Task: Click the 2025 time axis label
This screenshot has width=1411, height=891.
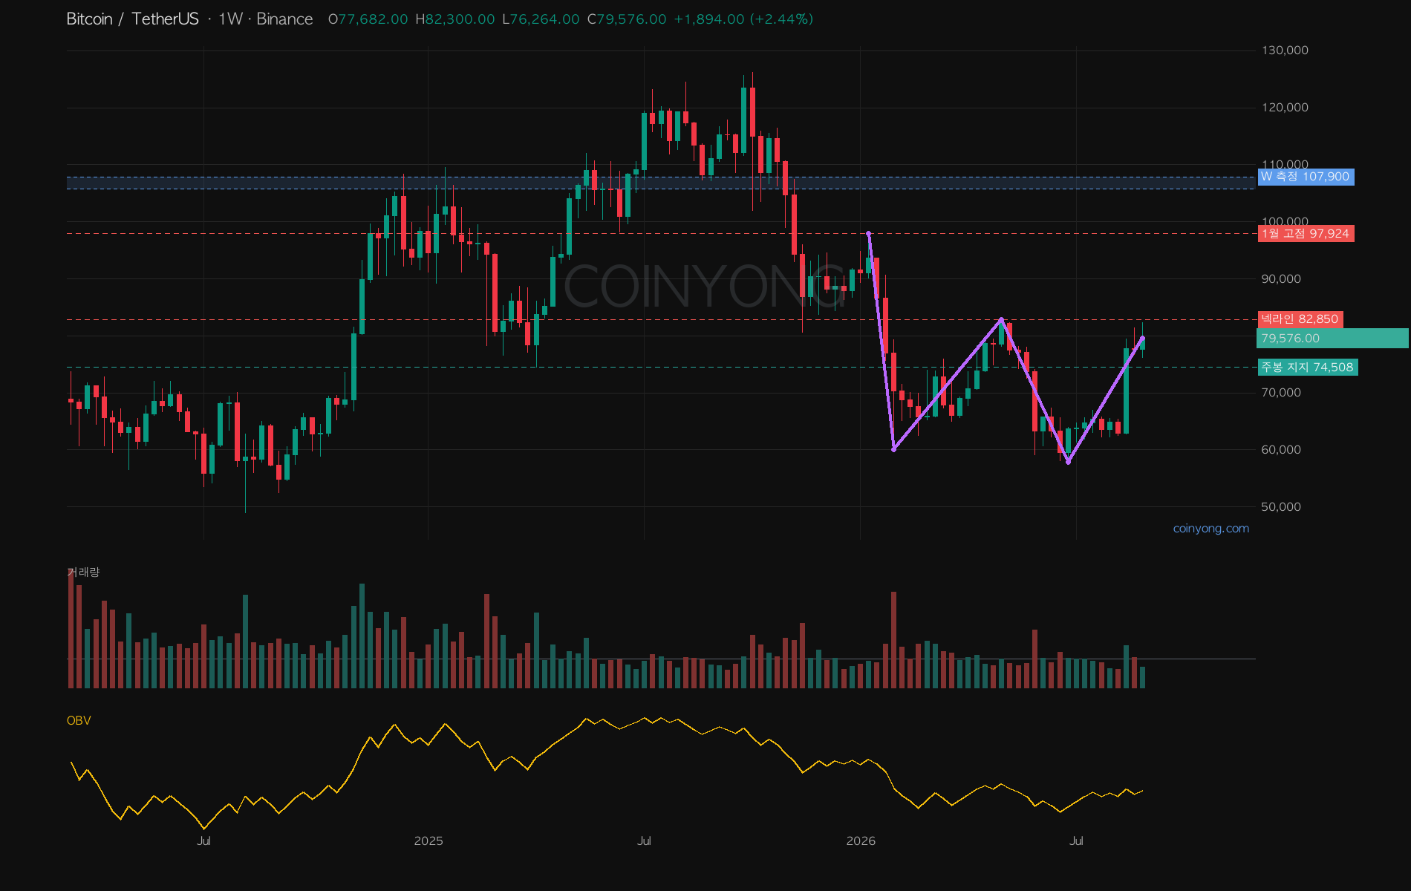Action: (x=428, y=841)
